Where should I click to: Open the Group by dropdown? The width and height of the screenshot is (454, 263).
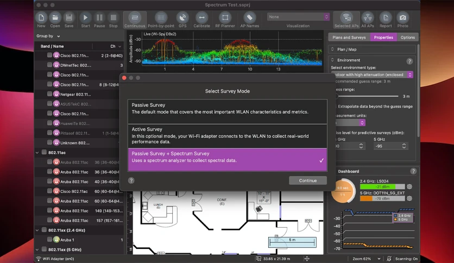click(48, 36)
